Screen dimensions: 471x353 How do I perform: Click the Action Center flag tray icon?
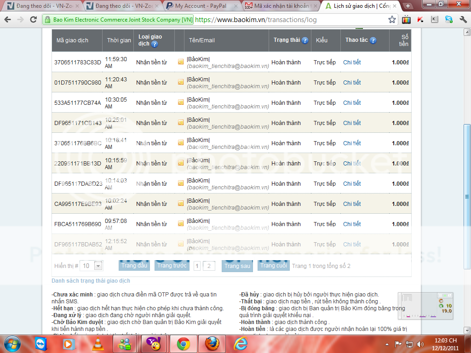(398, 344)
